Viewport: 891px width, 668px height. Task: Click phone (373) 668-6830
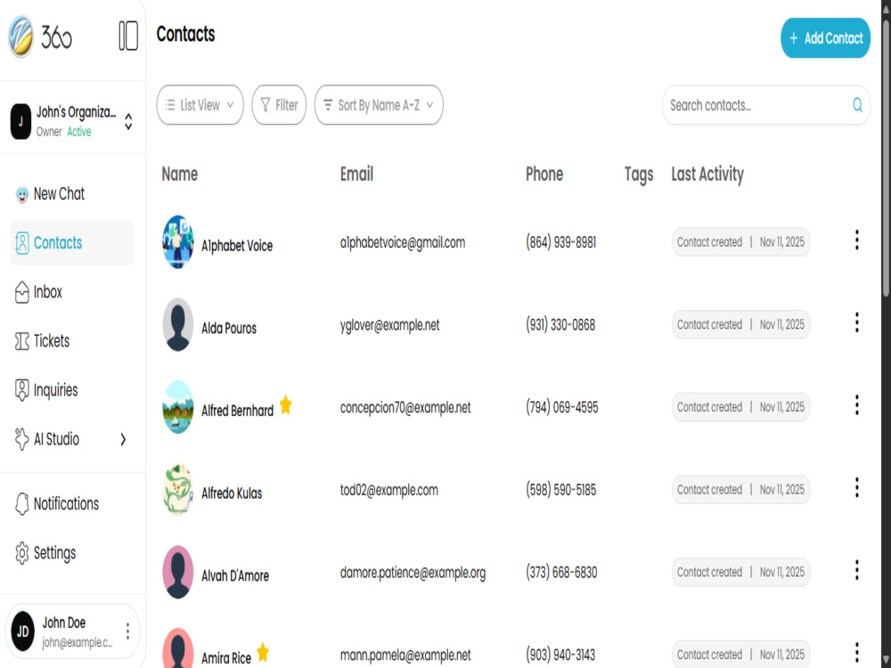[561, 573]
